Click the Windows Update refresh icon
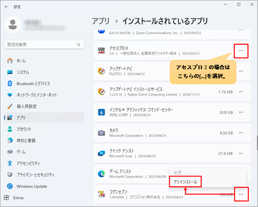The width and height of the screenshot is (258, 207). pyautogui.click(x=10, y=186)
